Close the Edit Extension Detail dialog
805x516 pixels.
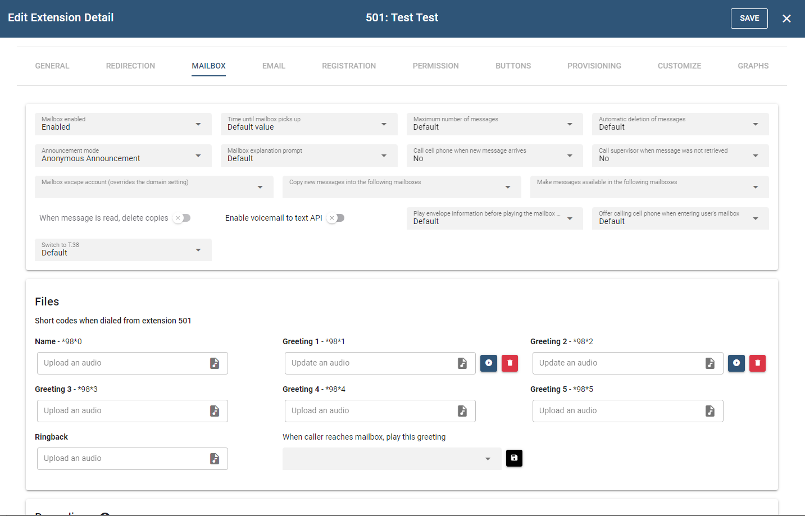pyautogui.click(x=786, y=19)
